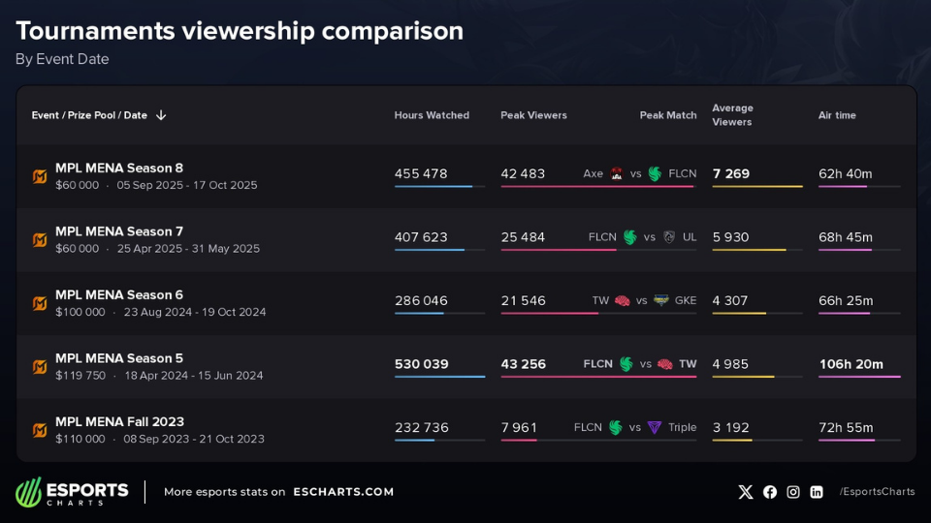
Task: Click the Triple team logo in Fall 2023 row
Action: [x=655, y=427]
